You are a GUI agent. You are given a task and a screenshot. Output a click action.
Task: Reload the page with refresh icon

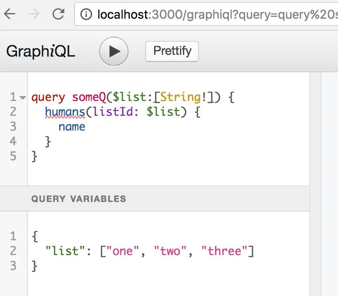click(58, 14)
